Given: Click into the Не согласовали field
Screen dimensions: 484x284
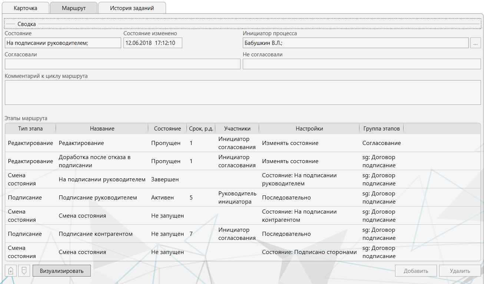Looking at the screenshot, I should pyautogui.click(x=361, y=64).
